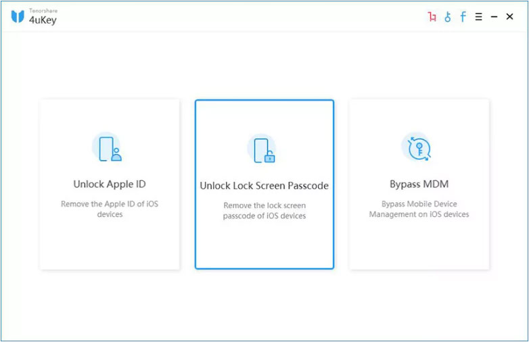Select Unlock Lock Screen Passcode title
529x342 pixels.
[264, 186]
